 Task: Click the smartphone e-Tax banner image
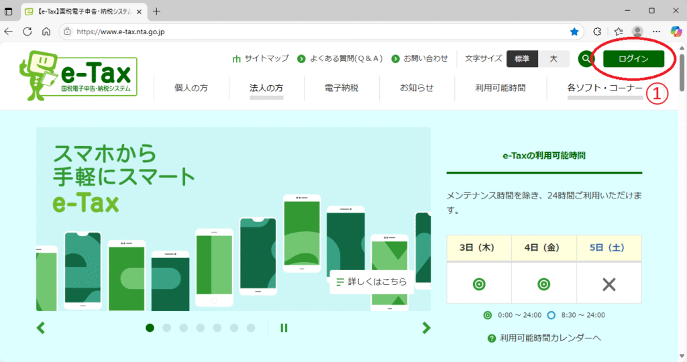(x=233, y=219)
